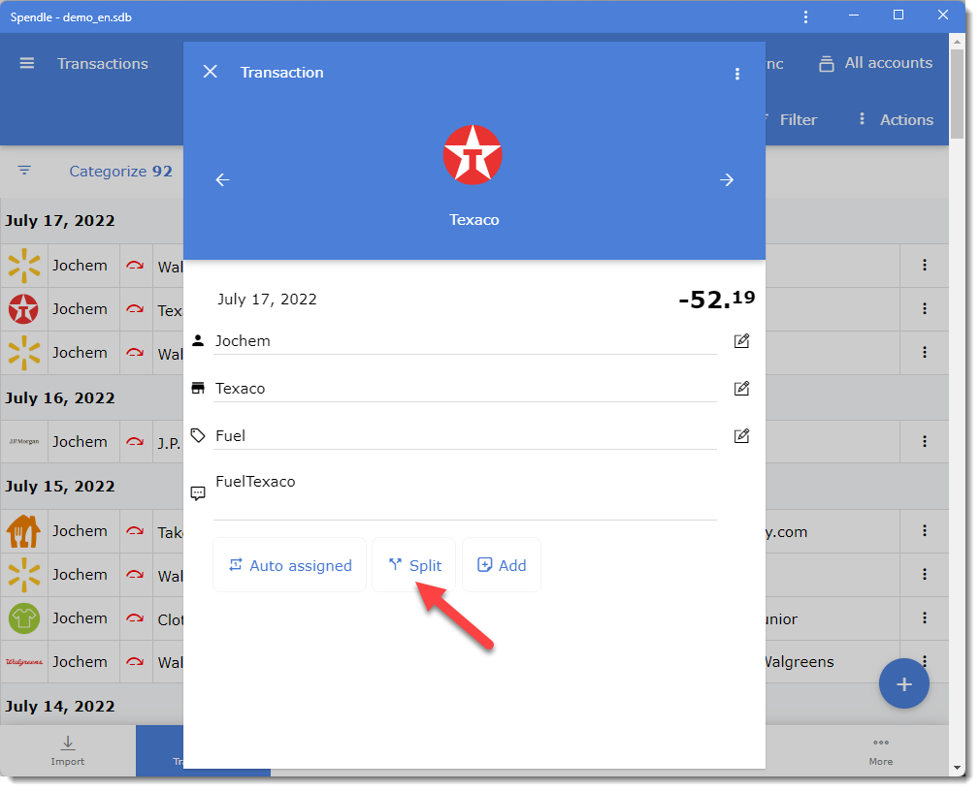This screenshot has width=980, height=791.
Task: Open options for Clothing row
Action: point(925,618)
